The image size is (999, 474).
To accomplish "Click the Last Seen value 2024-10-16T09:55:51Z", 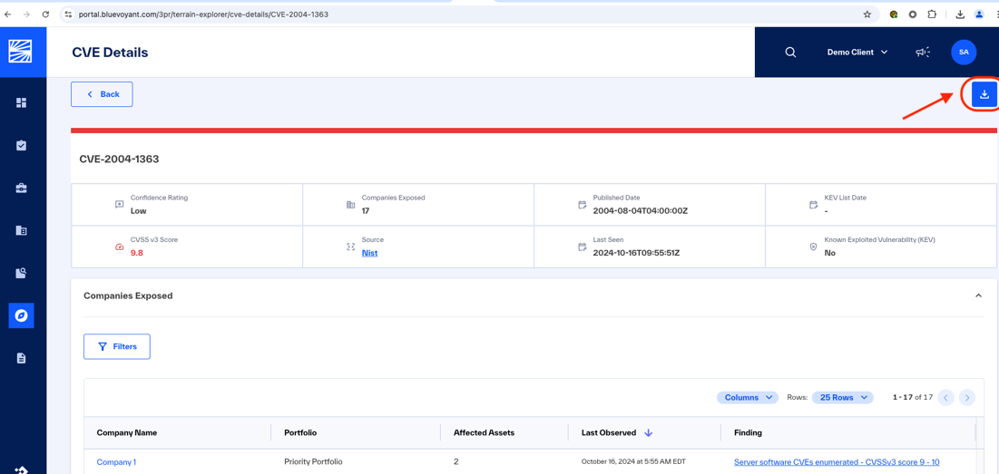I will pyautogui.click(x=636, y=253).
